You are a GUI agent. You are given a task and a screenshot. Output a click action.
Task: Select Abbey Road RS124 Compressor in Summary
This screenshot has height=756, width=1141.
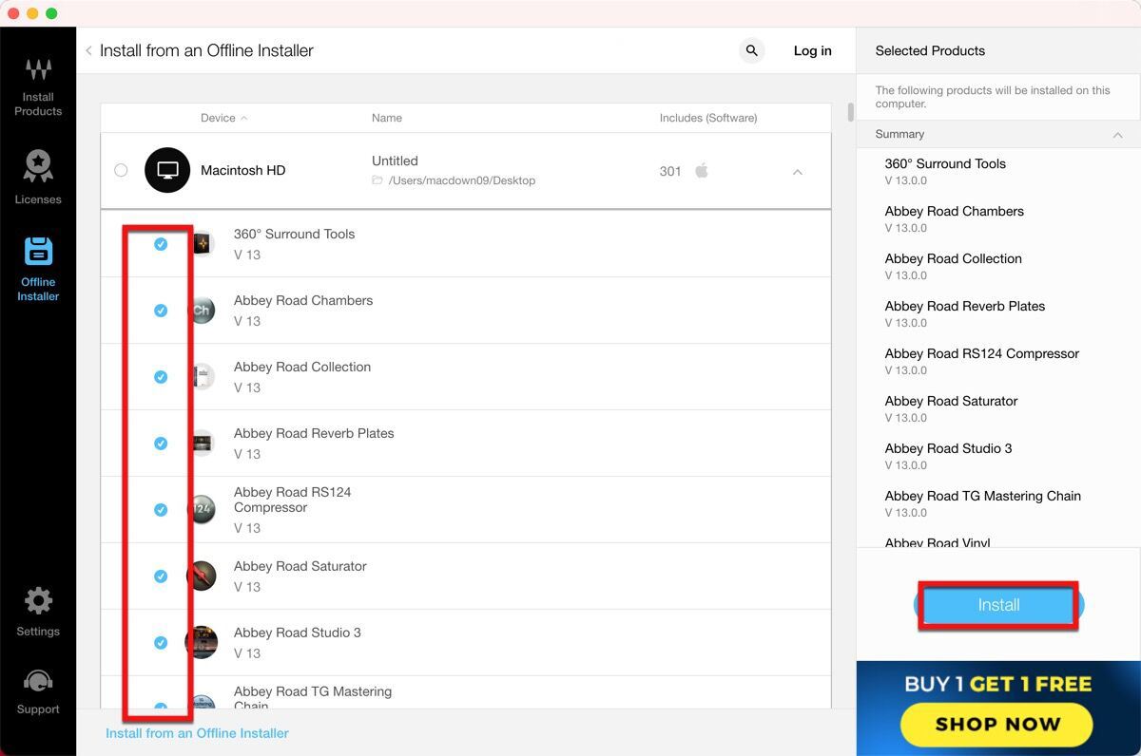[982, 354]
